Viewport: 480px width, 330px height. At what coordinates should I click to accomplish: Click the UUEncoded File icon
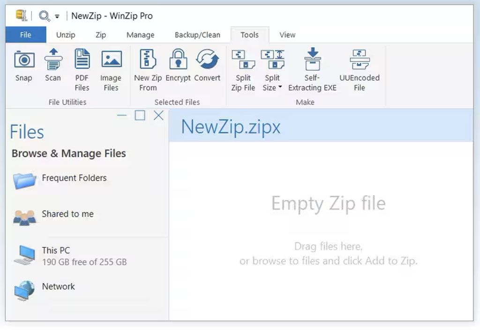click(x=360, y=59)
